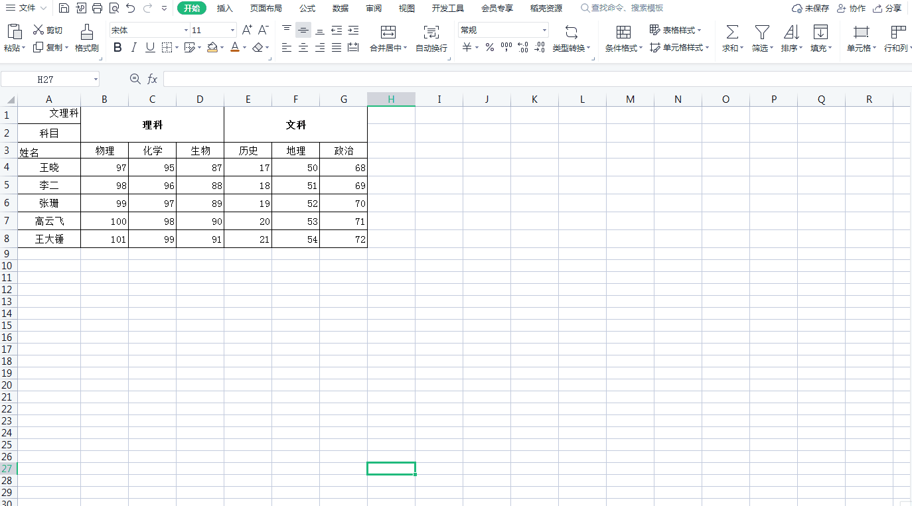
Task: Click the Sort (排序) icon
Action: click(791, 32)
